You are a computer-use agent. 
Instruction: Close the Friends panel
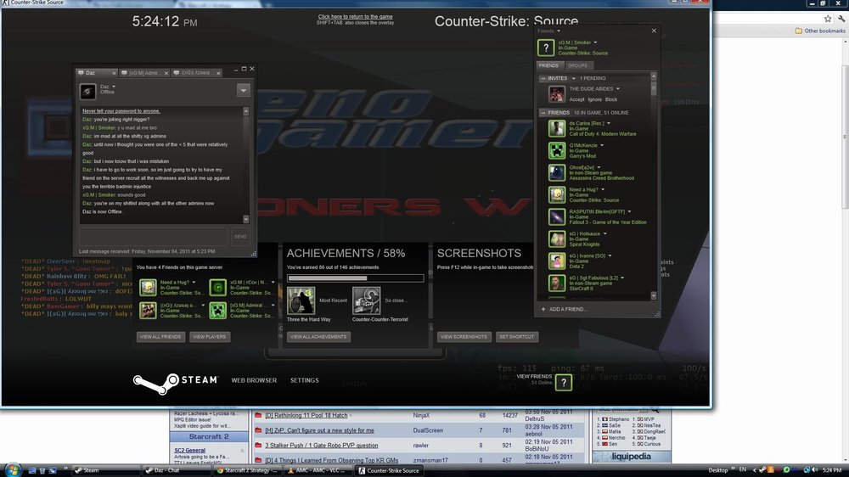654,31
